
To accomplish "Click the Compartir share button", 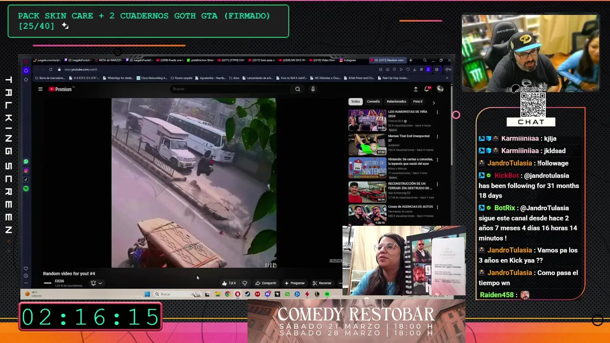I will click(266, 283).
